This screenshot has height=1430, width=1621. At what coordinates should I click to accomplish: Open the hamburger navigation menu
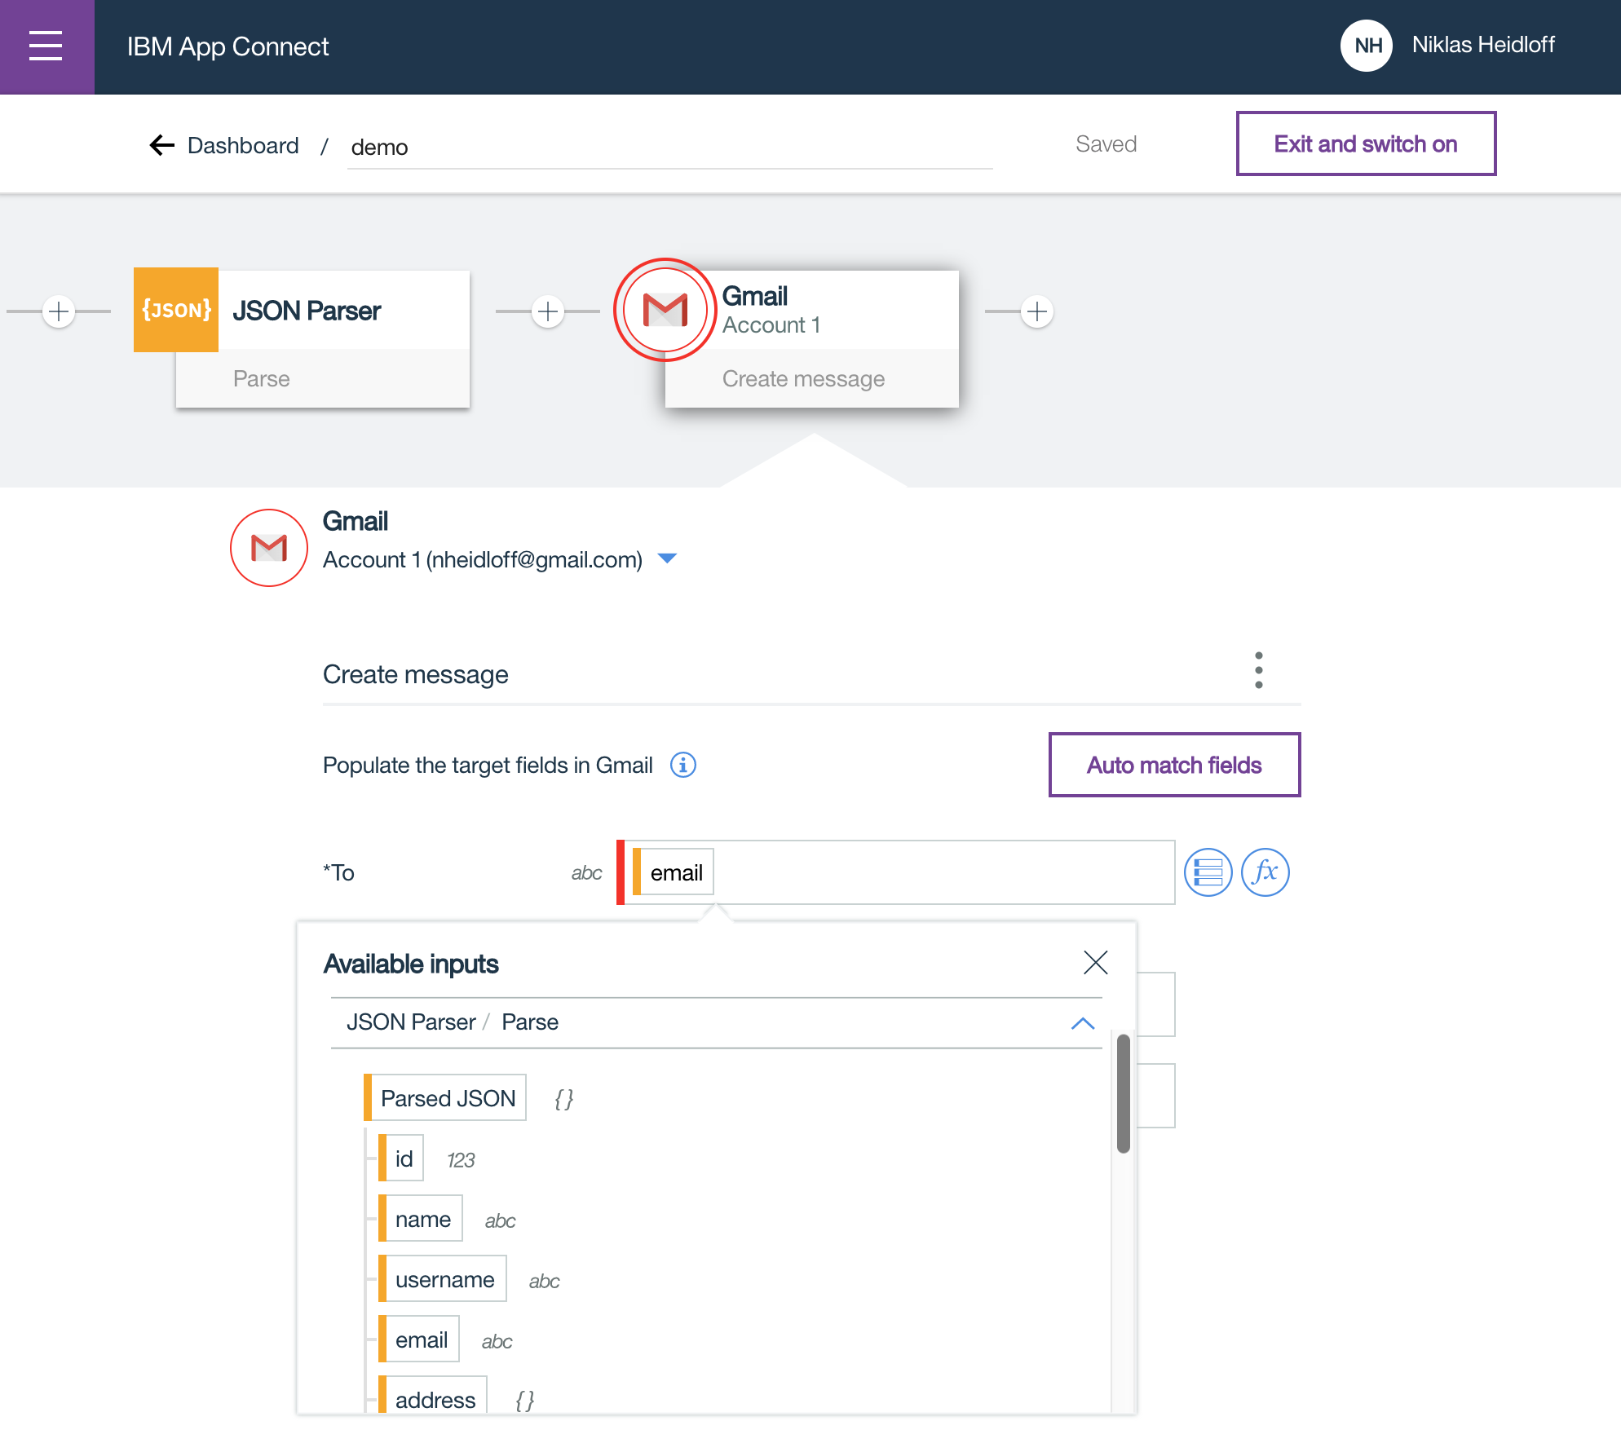[46, 46]
